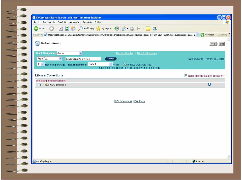Viewport: 242px width, 180px height.
Task: Click The Open University shield logo
Action: (37, 43)
